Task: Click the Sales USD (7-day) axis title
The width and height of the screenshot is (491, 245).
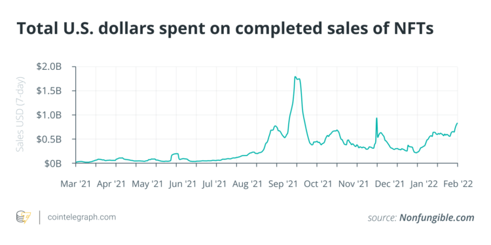Action: click(20, 114)
